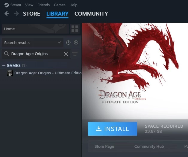The width and height of the screenshot is (188, 157).
Task: Open the Steam menu
Action: coord(16,5)
